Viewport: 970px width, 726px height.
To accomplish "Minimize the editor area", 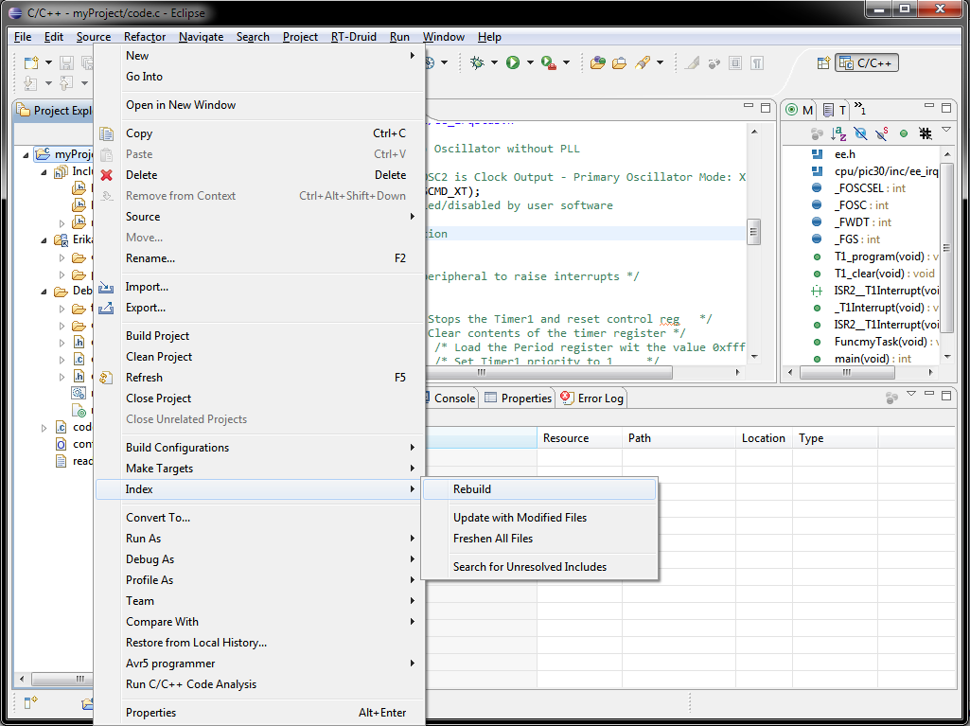I will (x=749, y=106).
